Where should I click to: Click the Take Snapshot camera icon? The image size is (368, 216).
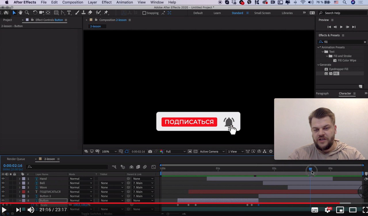click(x=150, y=151)
